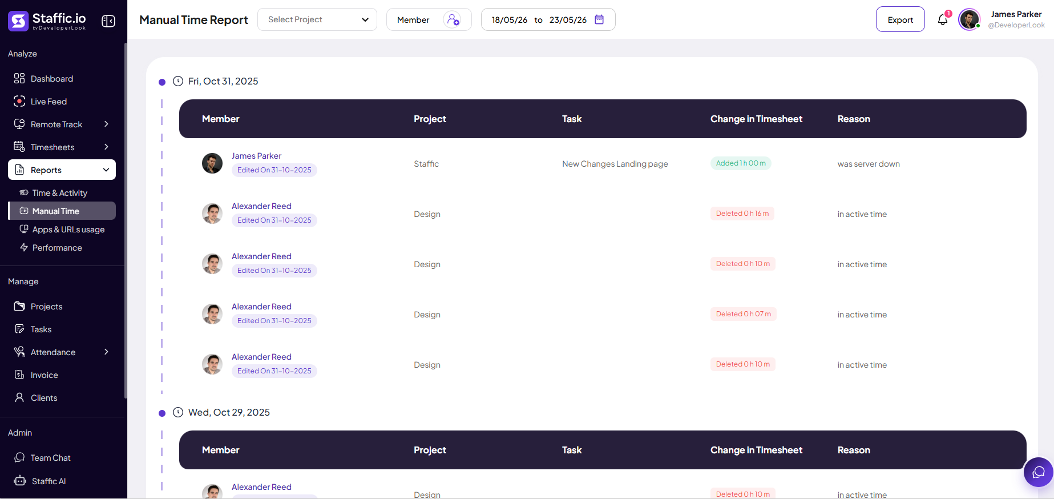Click 'Wed, Oct 29, 2025' date heading
This screenshot has width=1054, height=499.
229,412
